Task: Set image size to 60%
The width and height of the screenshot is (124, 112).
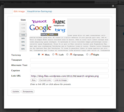Action: pos(23,49)
